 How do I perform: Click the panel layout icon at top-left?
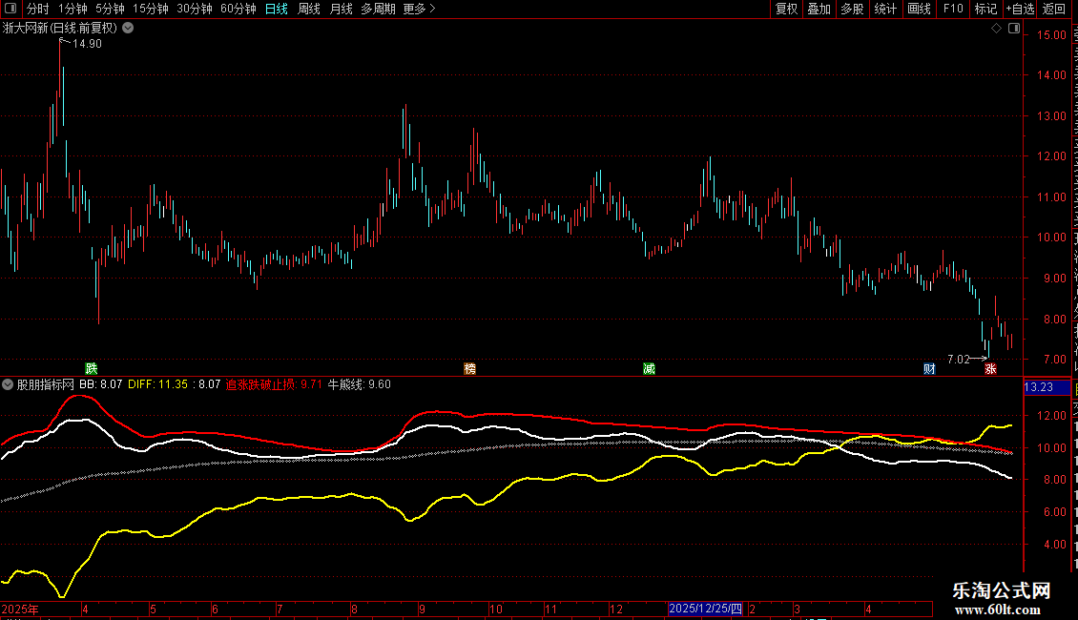10,9
